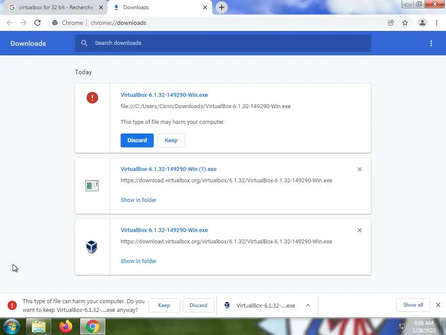446x335 pixels.
Task: Open the Downloads page more actions menu
Action: tap(431, 43)
